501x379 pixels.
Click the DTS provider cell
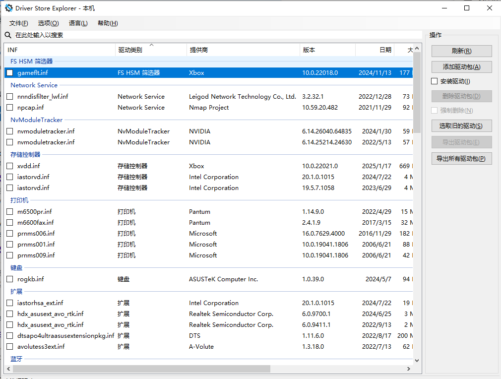tap(194, 336)
